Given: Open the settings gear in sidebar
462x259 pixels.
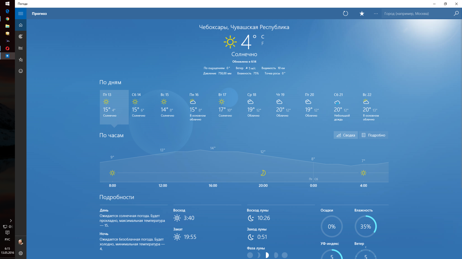Looking at the screenshot, I should pos(21,253).
